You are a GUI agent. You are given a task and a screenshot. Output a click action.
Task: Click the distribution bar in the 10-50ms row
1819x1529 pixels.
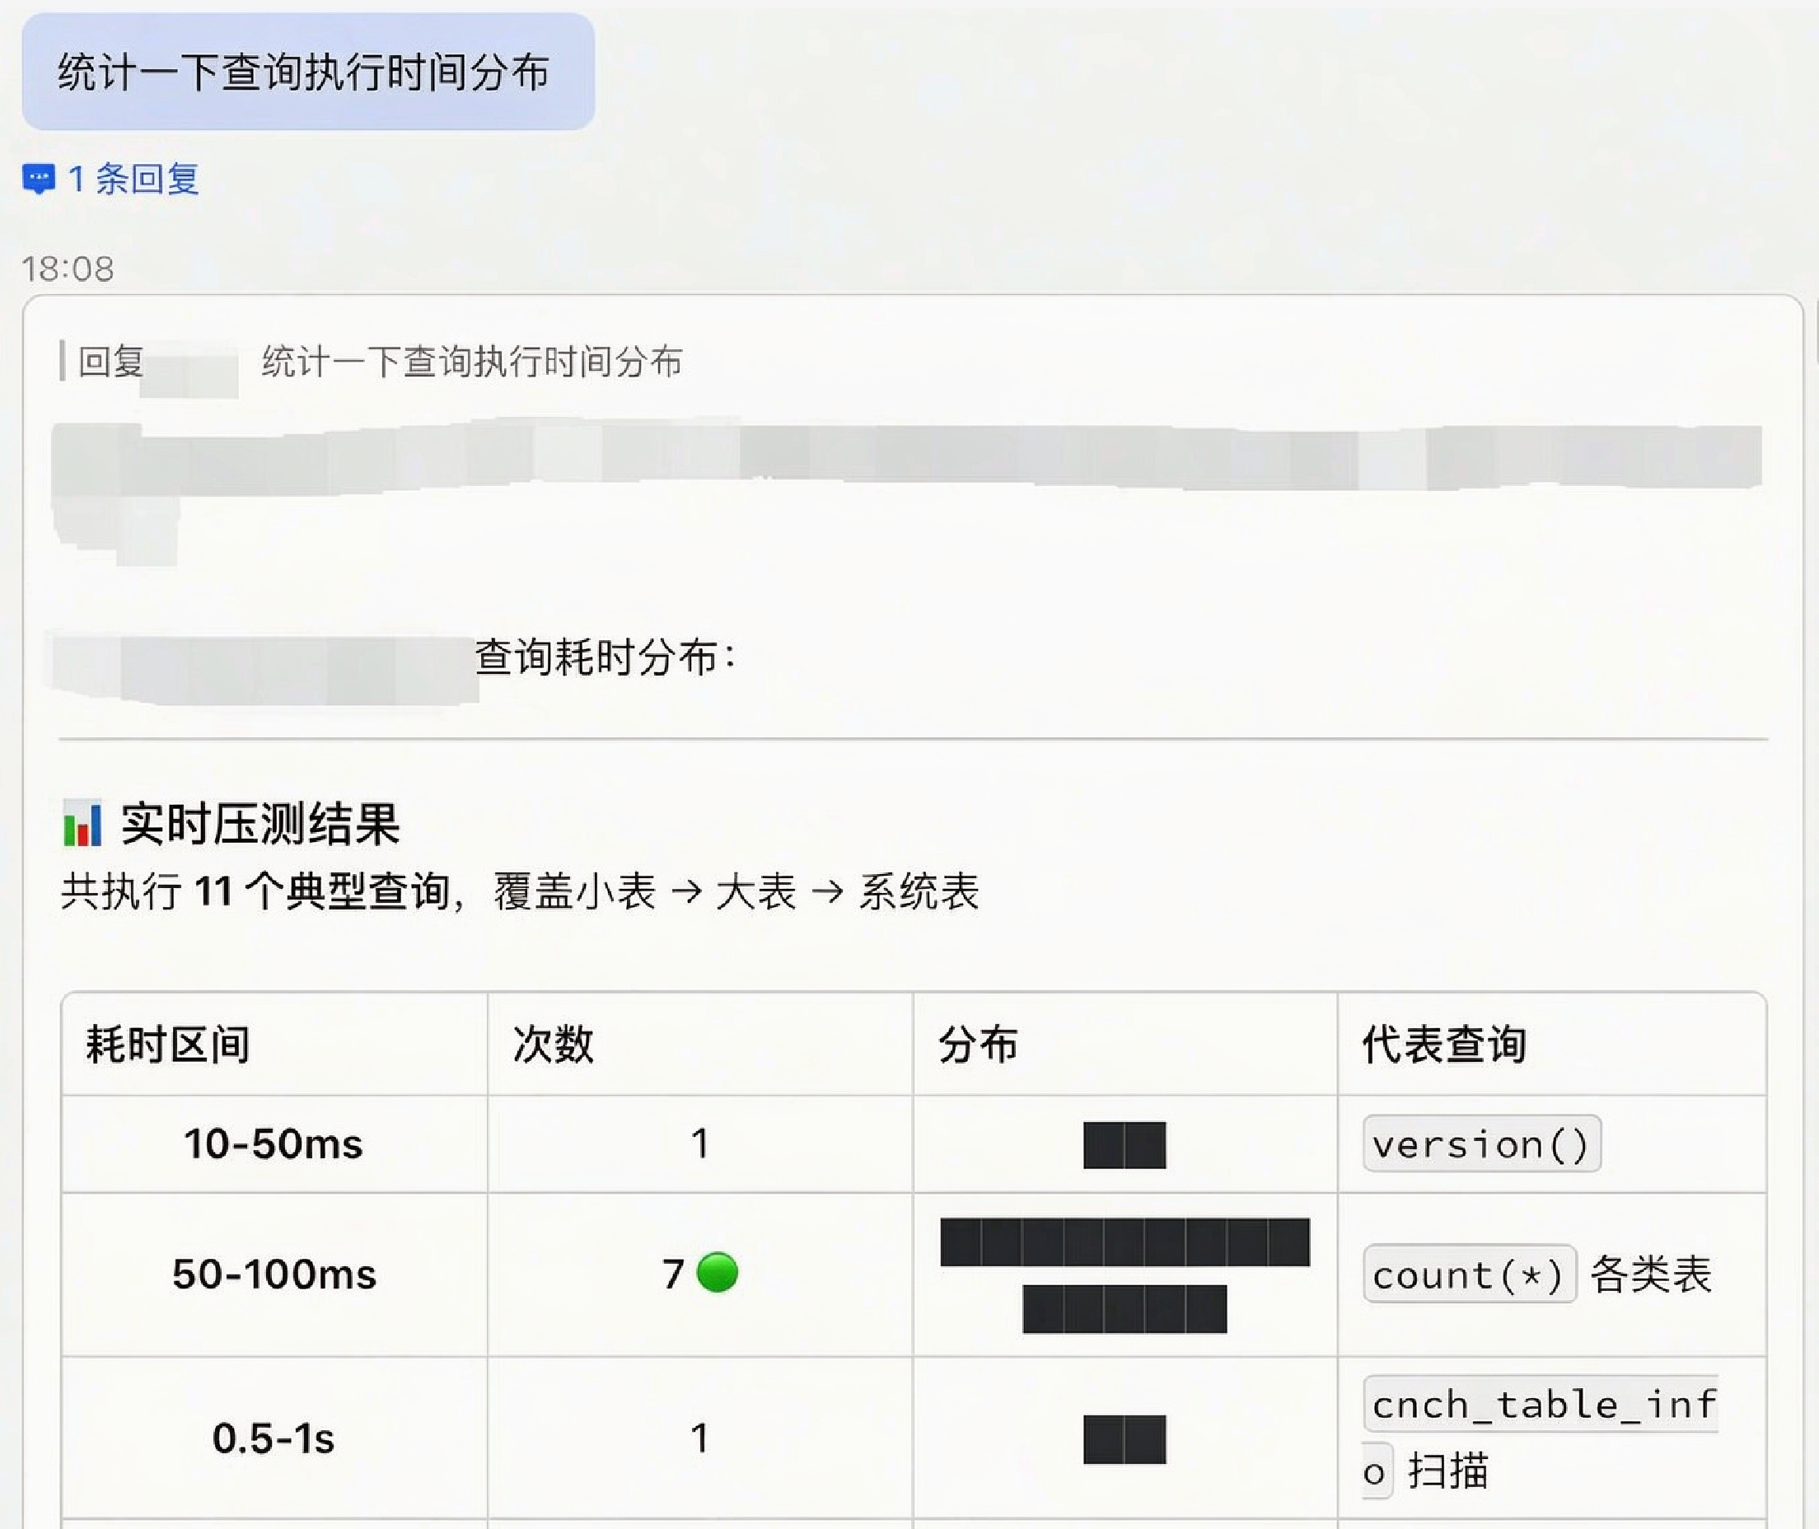click(1125, 1145)
